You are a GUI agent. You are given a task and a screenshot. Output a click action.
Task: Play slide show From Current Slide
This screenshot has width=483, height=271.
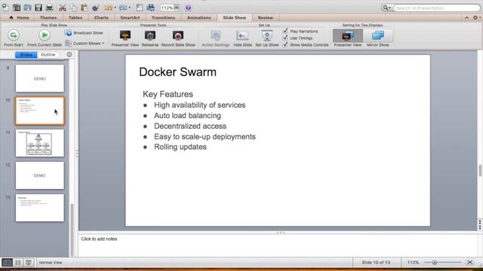[45, 38]
